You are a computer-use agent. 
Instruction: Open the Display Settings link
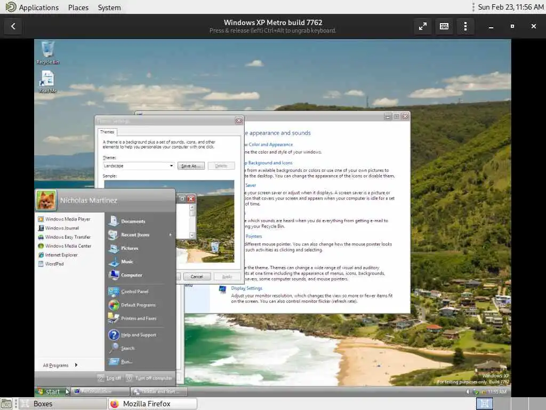246,288
